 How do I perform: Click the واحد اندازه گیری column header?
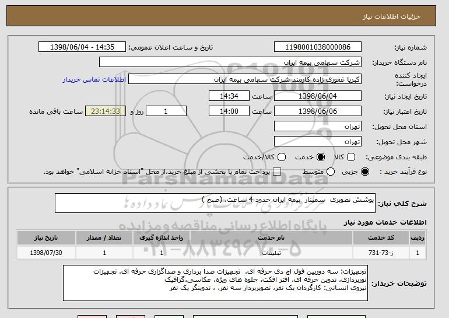[x=161, y=238]
